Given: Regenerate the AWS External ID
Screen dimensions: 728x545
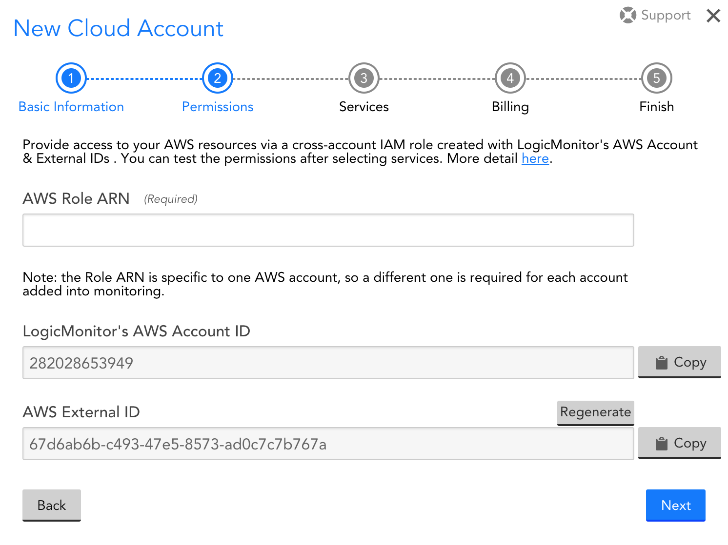Looking at the screenshot, I should (596, 413).
